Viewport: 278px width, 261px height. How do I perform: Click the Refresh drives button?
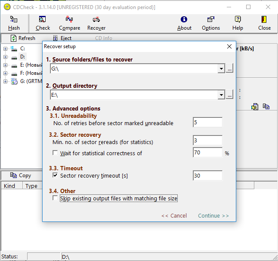pos(23,38)
